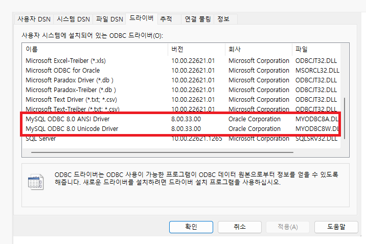The image size is (366, 244).
Task: Open the 시스템 DSN tab
Action: (73, 19)
